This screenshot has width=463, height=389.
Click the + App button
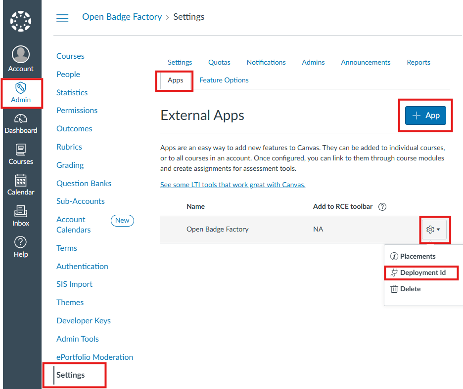[425, 116]
